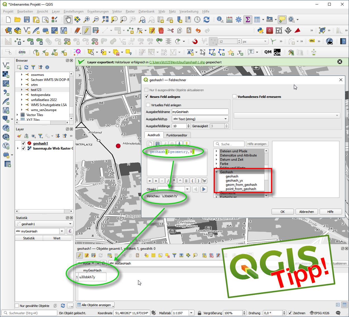Click Abbrechen in the Feldrechner dialog

(307, 212)
